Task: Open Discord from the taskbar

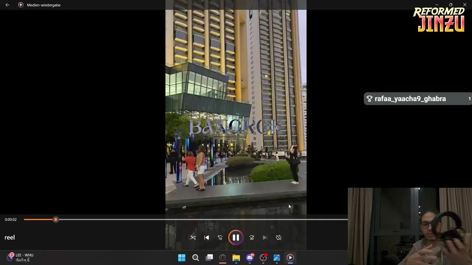Action: tap(250, 258)
